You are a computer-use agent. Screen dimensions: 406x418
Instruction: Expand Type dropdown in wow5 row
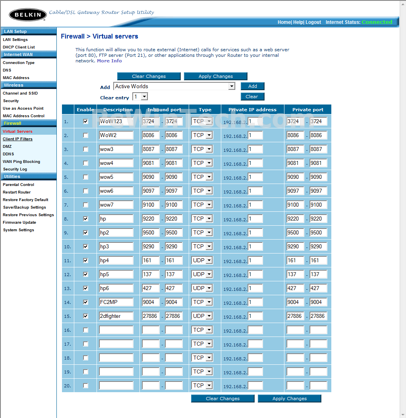coord(202,177)
